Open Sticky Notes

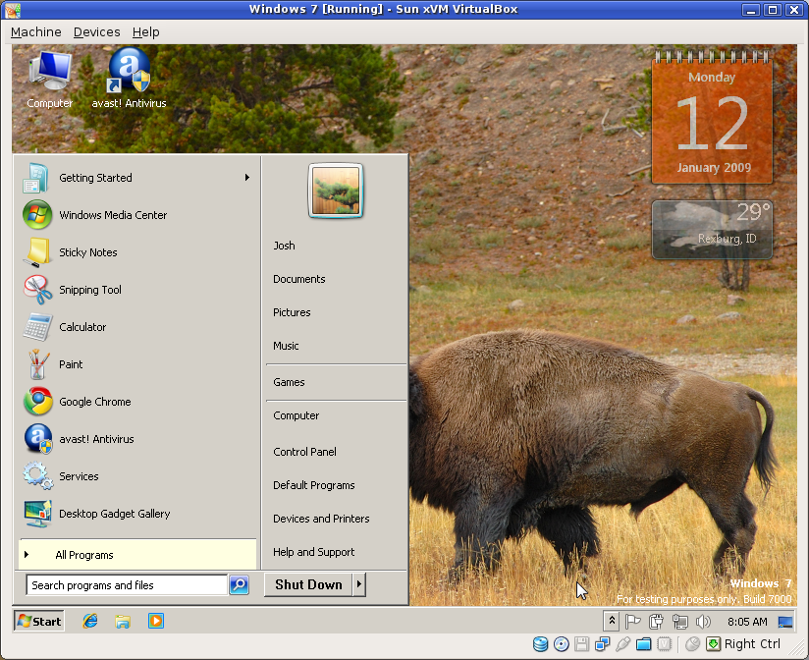tap(86, 252)
